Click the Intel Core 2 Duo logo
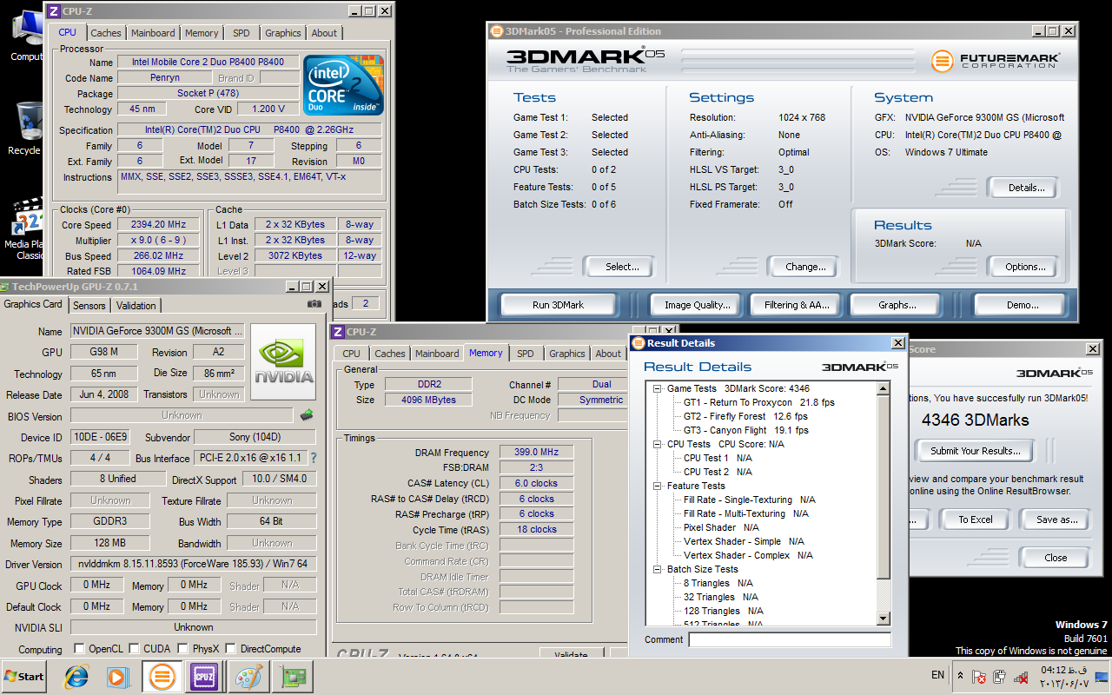This screenshot has height=695, width=1112. 344,85
